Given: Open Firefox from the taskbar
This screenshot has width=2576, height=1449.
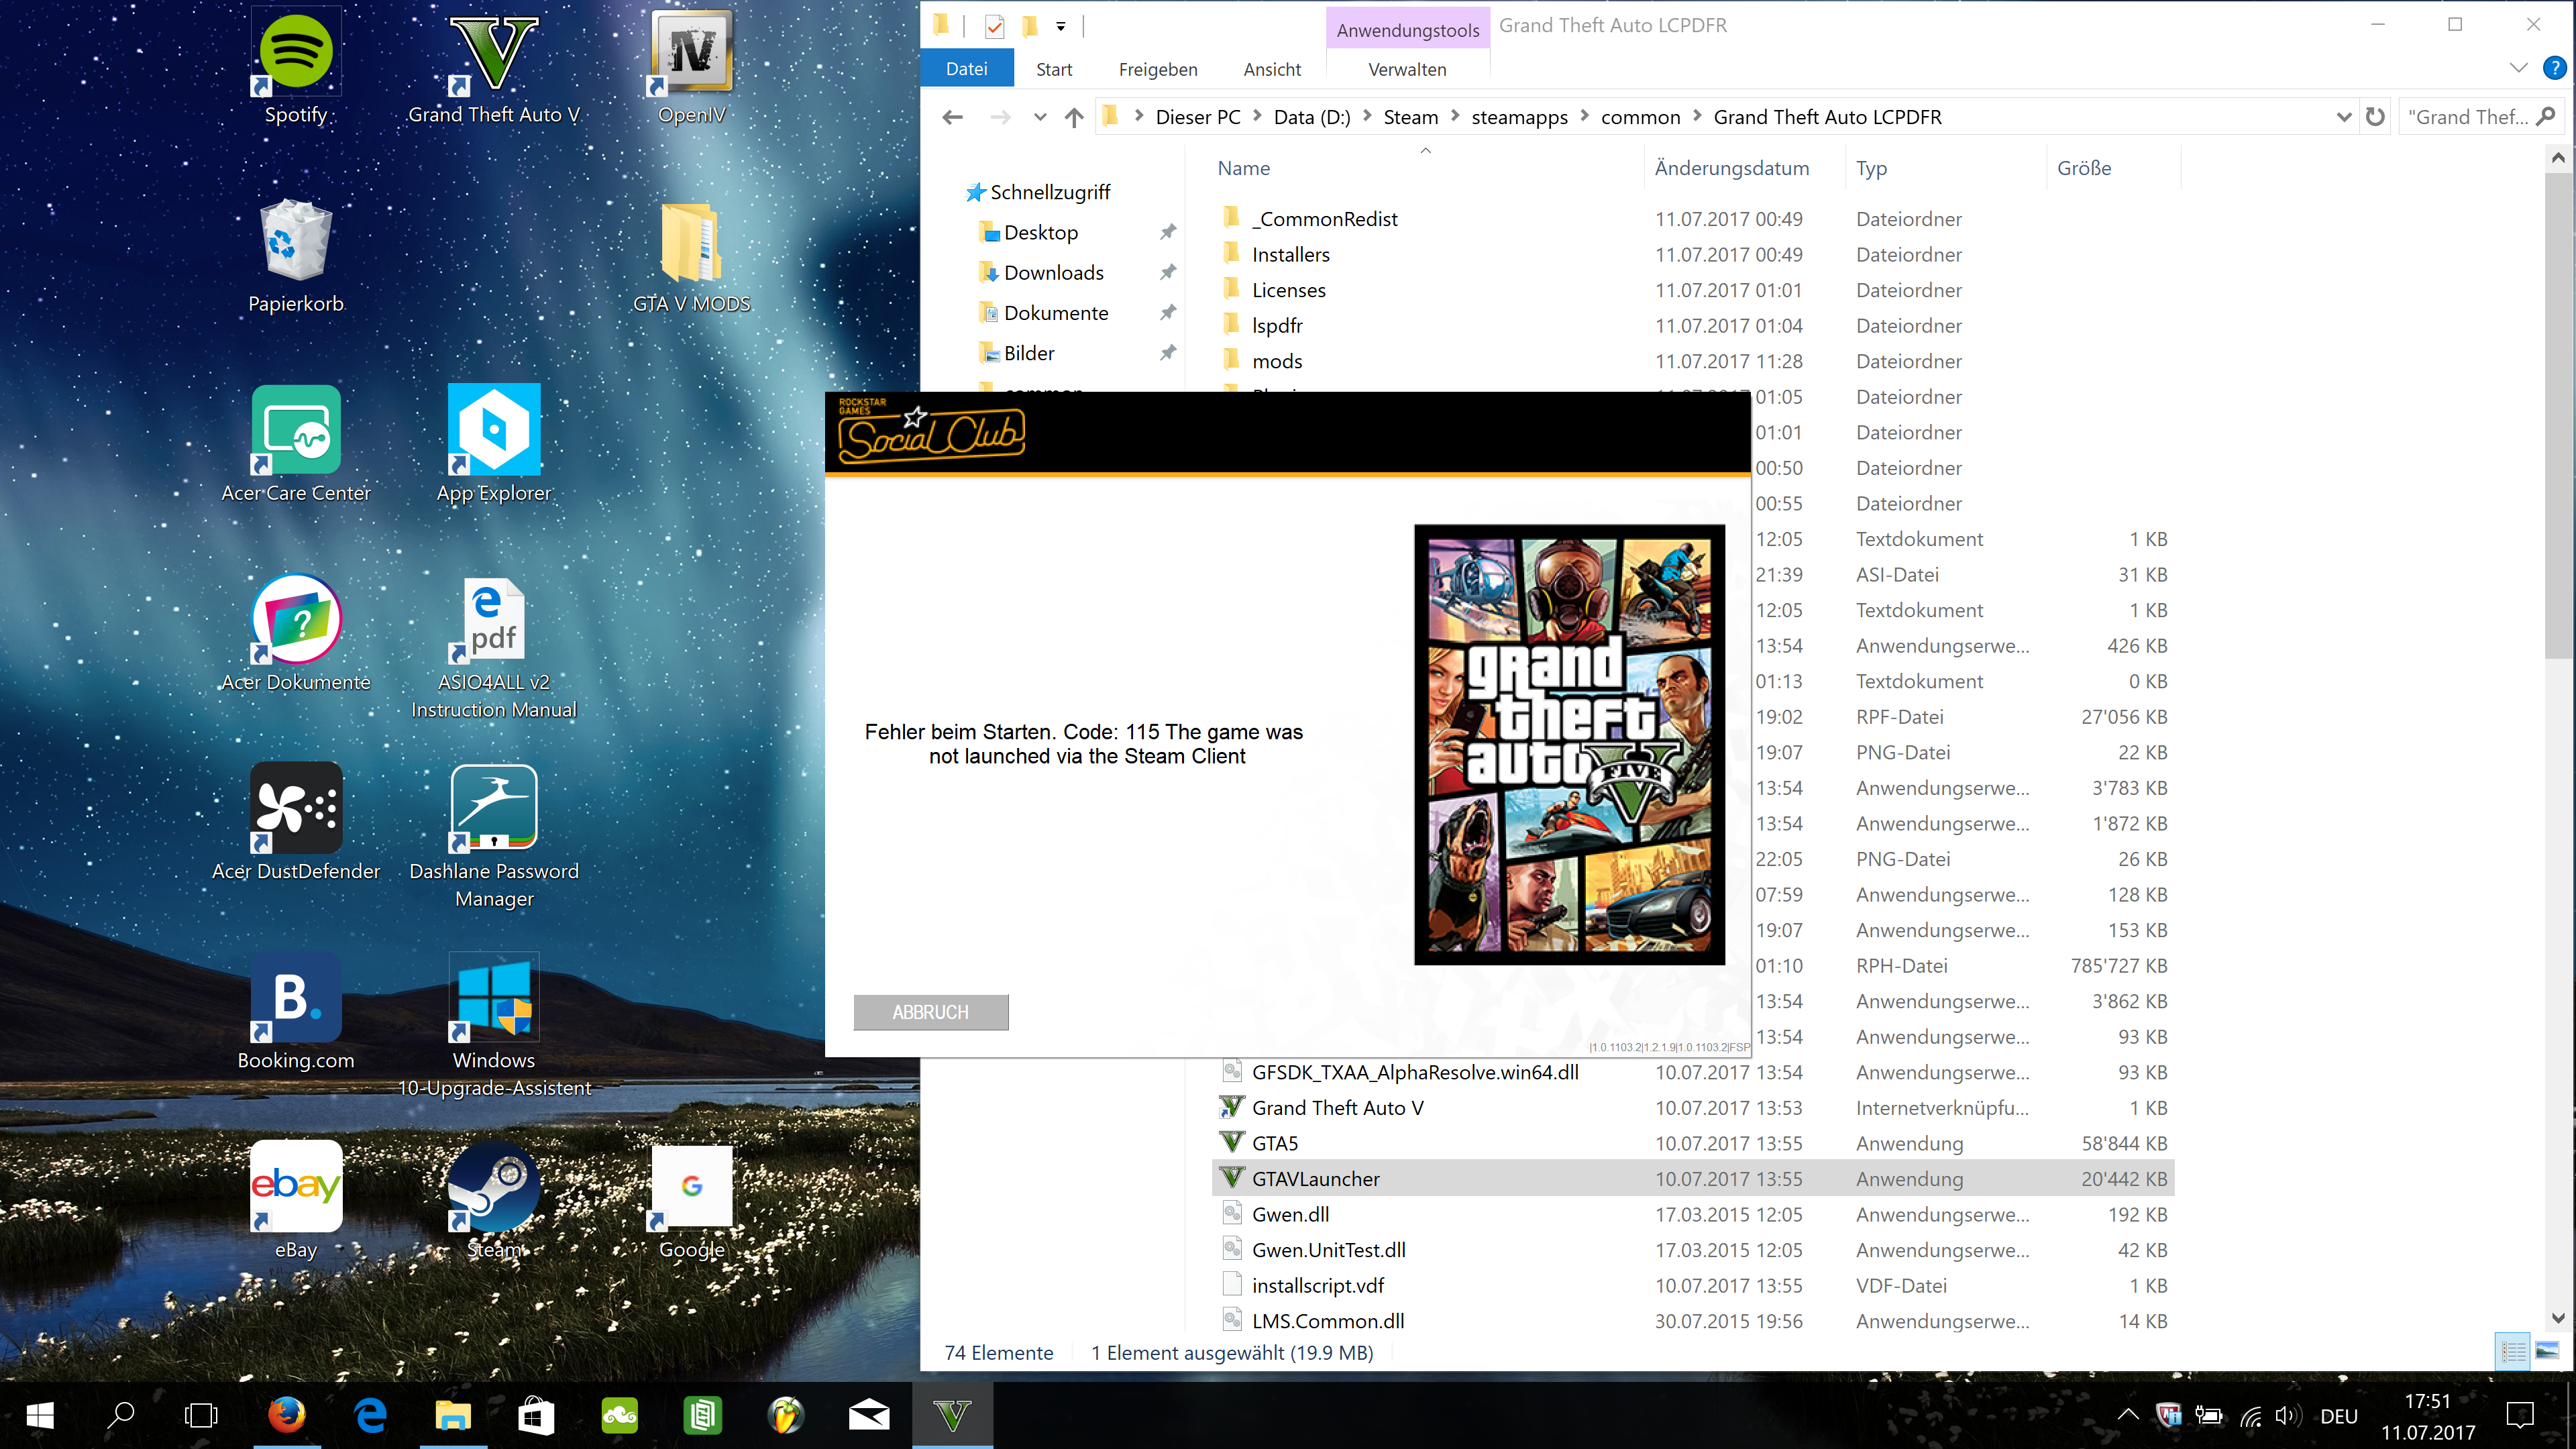Looking at the screenshot, I should [x=286, y=1414].
